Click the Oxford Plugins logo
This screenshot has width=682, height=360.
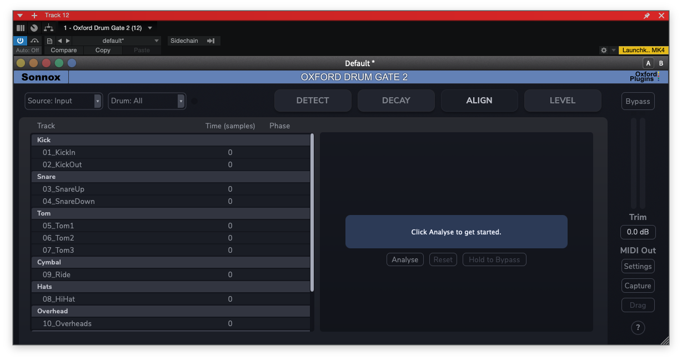pos(645,77)
